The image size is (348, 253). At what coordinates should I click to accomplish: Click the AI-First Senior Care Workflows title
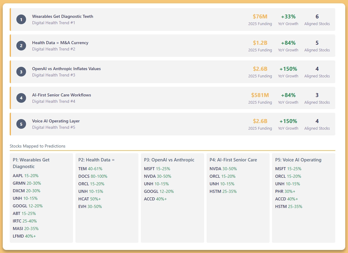tap(61, 95)
